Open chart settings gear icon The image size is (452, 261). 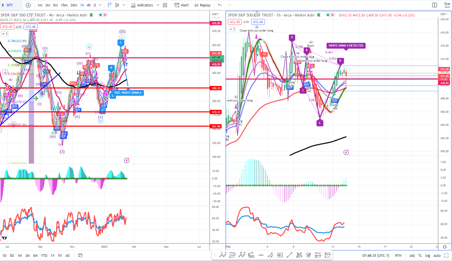click(x=445, y=247)
